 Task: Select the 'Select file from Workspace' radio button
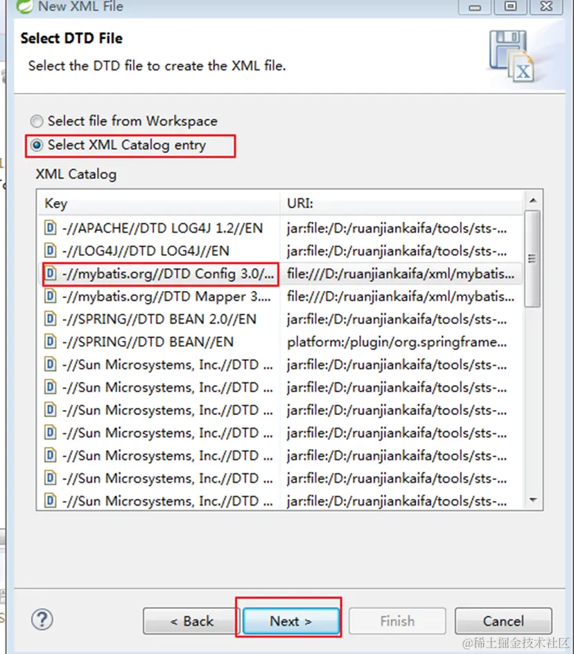point(37,121)
